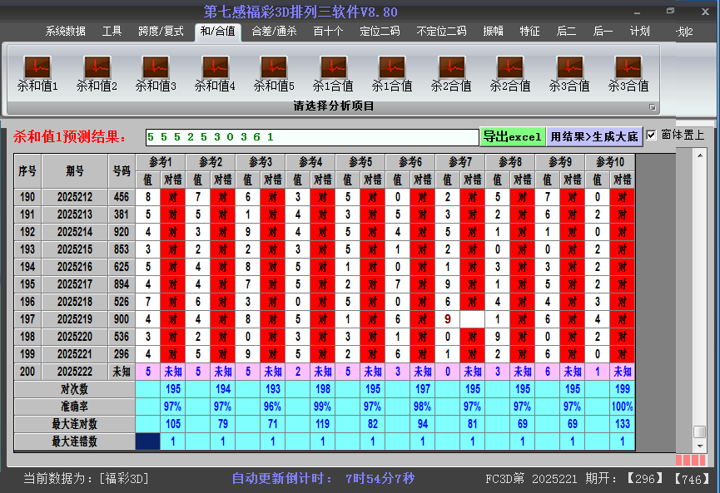Open the 系统数据 menu
720x493 pixels.
(66, 32)
